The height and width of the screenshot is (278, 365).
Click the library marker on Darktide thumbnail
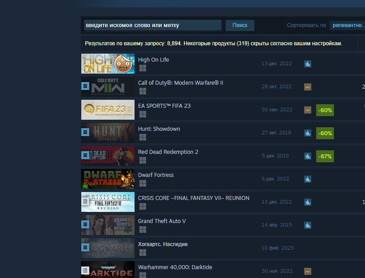tap(85, 270)
